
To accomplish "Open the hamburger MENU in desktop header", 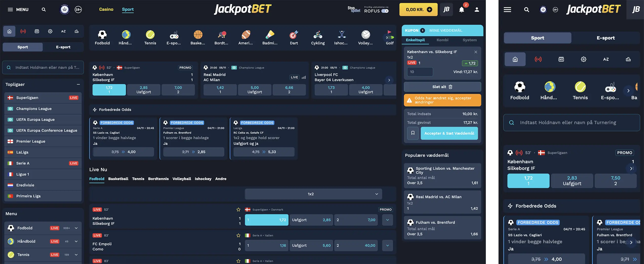I will (18, 10).
